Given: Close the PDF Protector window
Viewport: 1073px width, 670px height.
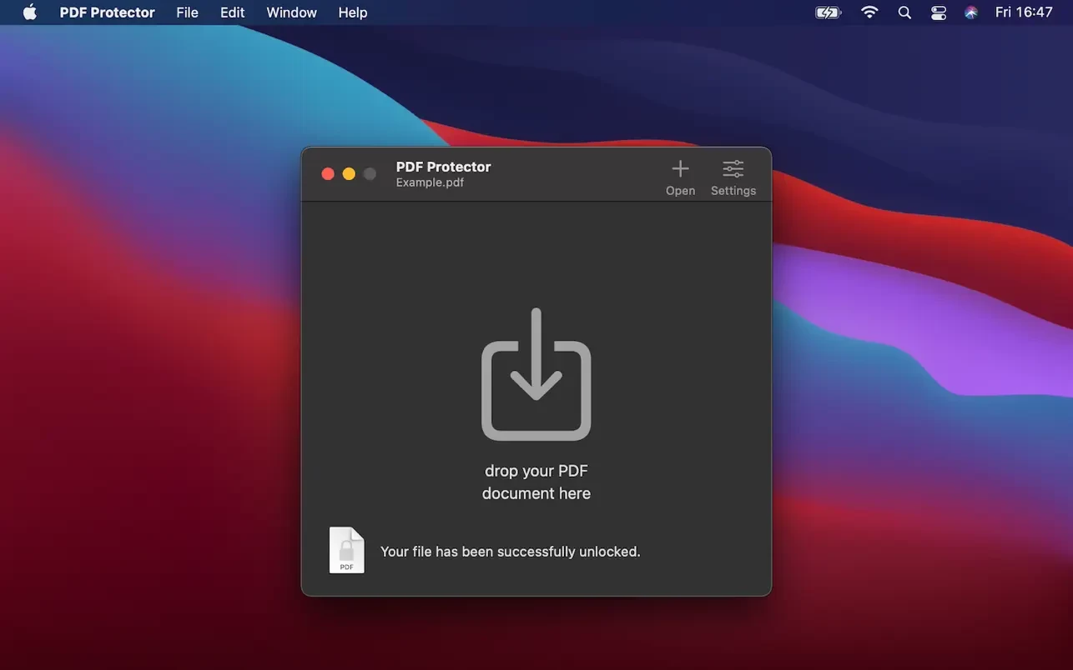Looking at the screenshot, I should click(x=328, y=173).
